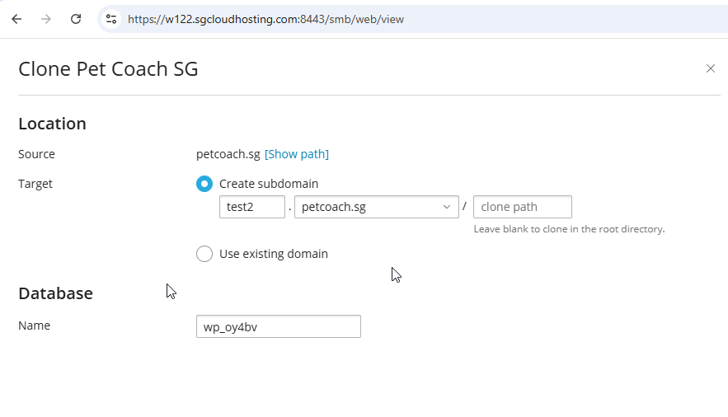Select the Create subdomain option
Image resolution: width=728 pixels, height=417 pixels.
click(204, 184)
